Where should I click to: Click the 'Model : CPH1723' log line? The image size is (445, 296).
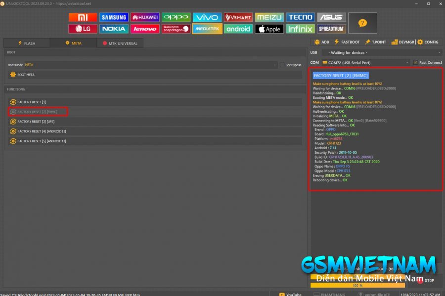tap(327, 143)
